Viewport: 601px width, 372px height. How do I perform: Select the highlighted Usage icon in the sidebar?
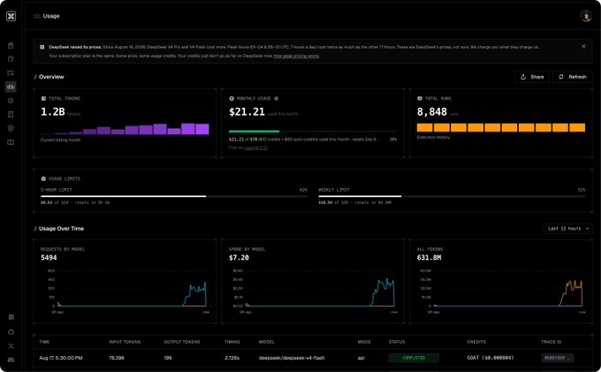[11, 87]
